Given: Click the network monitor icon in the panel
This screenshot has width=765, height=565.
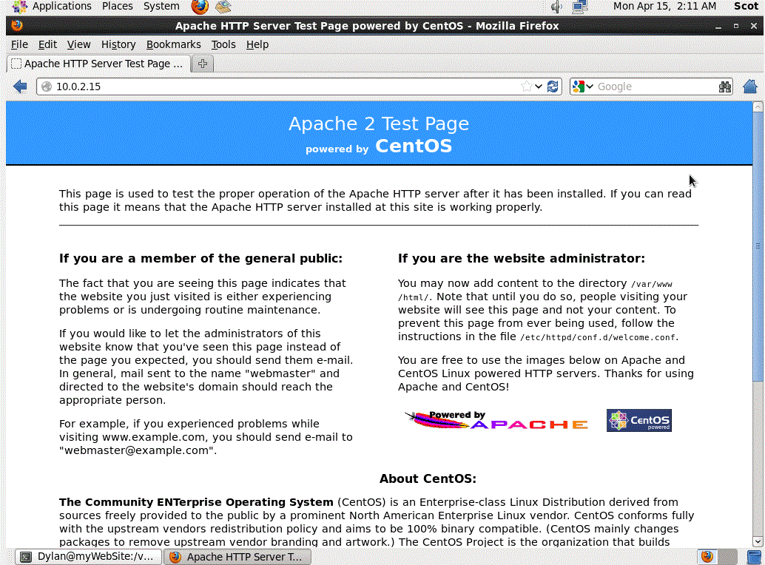Looking at the screenshot, I should click(x=580, y=6).
